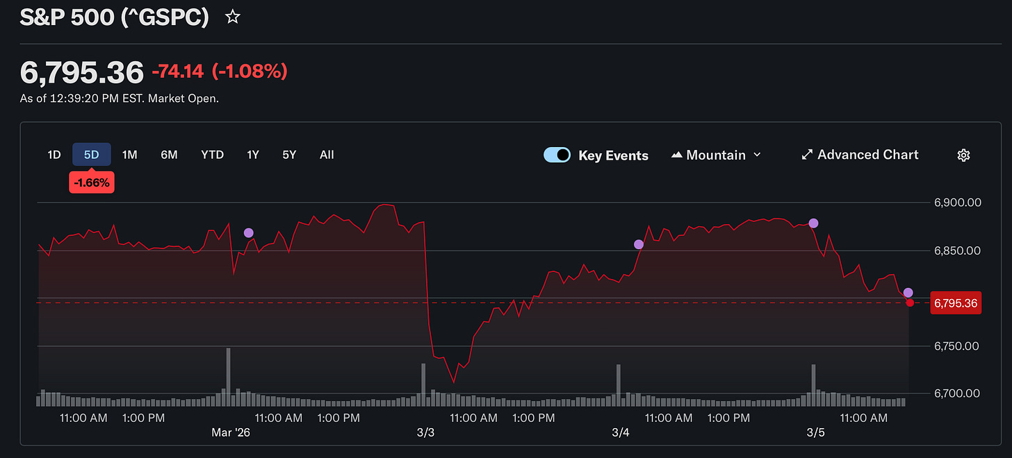Viewport: 1012px width, 458px height.
Task: Click the -1.66% change badge
Action: (x=92, y=183)
